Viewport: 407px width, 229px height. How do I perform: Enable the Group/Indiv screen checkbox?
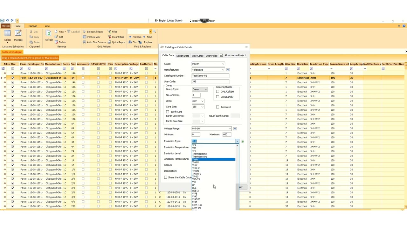217,97
